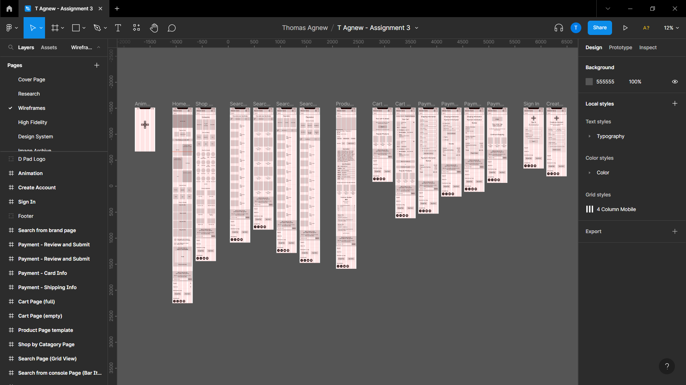This screenshot has width=686, height=385.
Task: Expand the Typography text style group
Action: tap(590, 136)
